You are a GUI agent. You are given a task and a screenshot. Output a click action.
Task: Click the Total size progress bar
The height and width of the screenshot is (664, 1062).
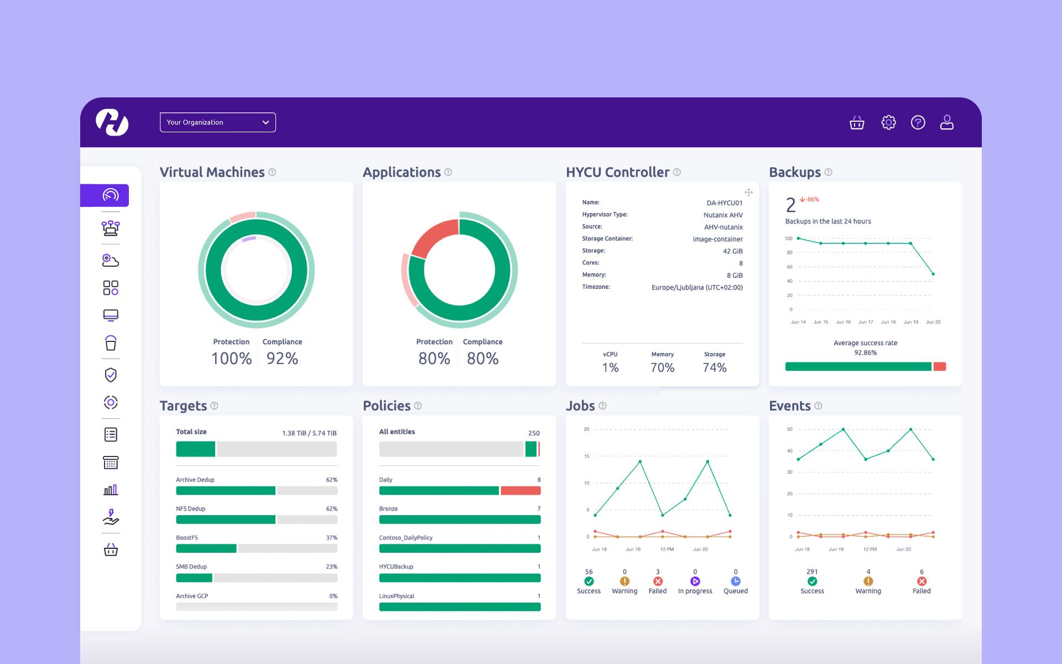pyautogui.click(x=257, y=449)
